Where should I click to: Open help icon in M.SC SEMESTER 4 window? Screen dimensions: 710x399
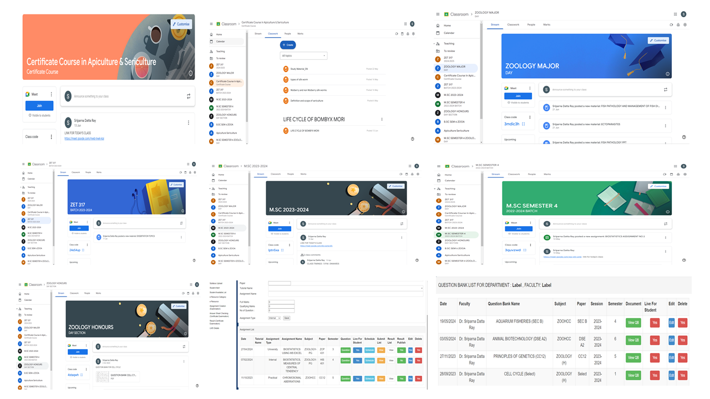pyautogui.click(x=684, y=260)
